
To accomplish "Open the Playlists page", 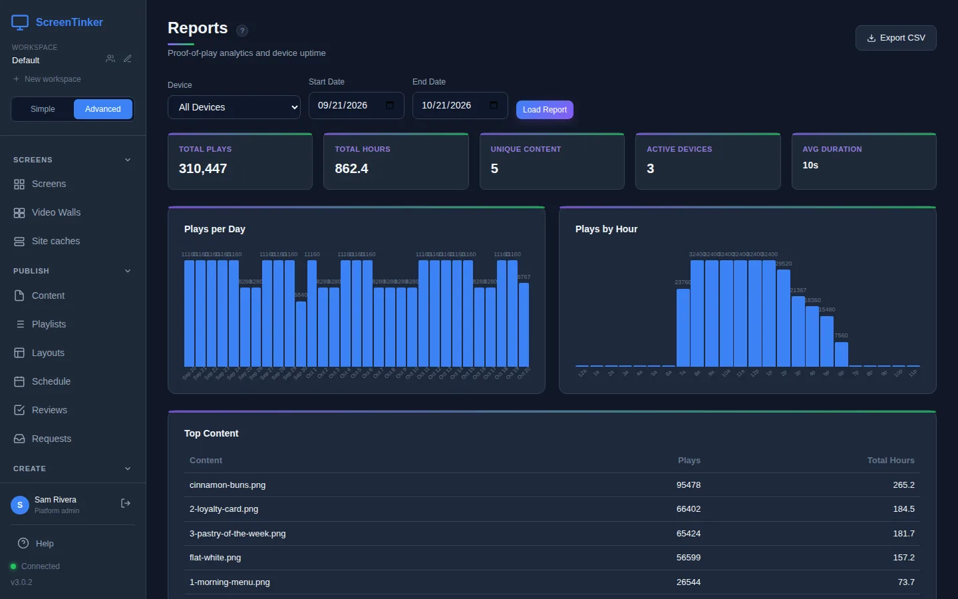I will tap(73, 324).
